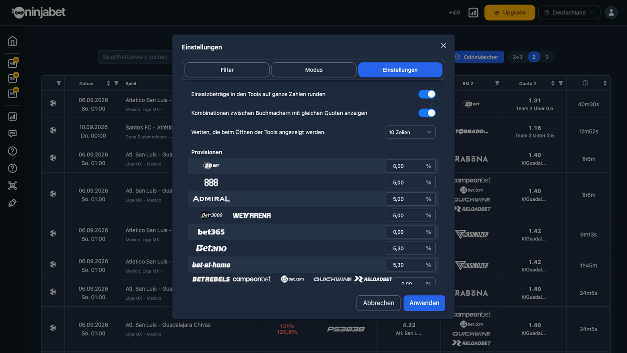Click the network nodes icon in the sidebar
Viewport: 627px width, 353px height.
pyautogui.click(x=13, y=185)
